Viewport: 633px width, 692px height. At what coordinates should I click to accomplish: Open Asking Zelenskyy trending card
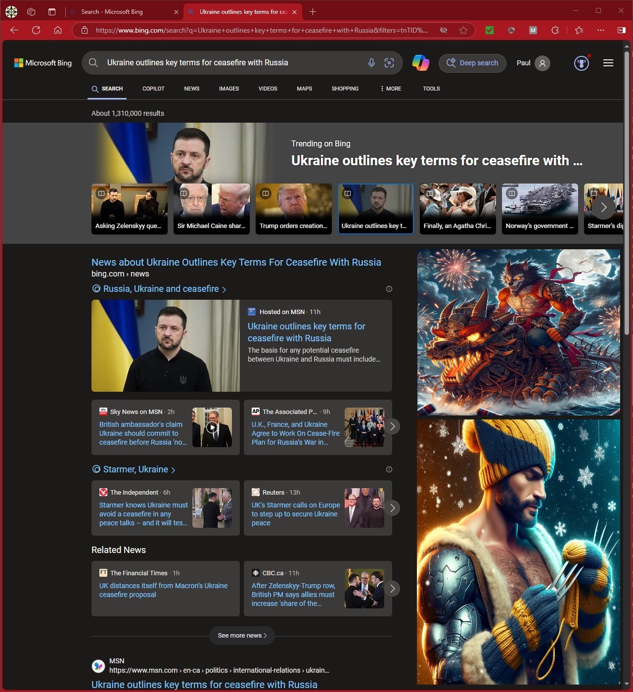tap(130, 209)
